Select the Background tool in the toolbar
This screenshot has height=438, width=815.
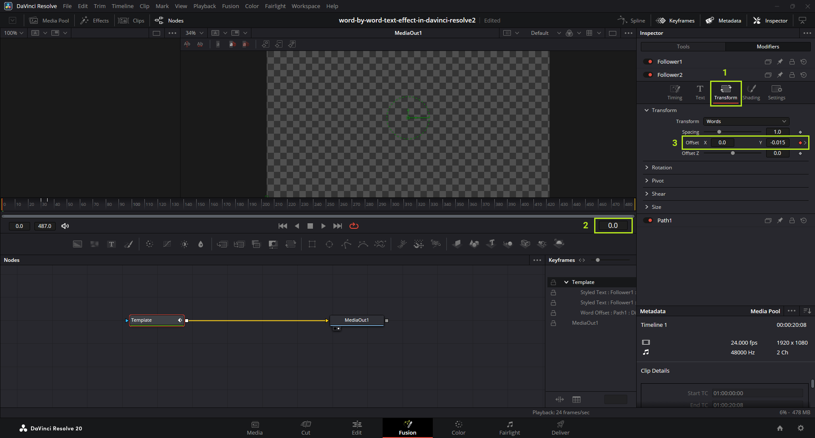77,244
